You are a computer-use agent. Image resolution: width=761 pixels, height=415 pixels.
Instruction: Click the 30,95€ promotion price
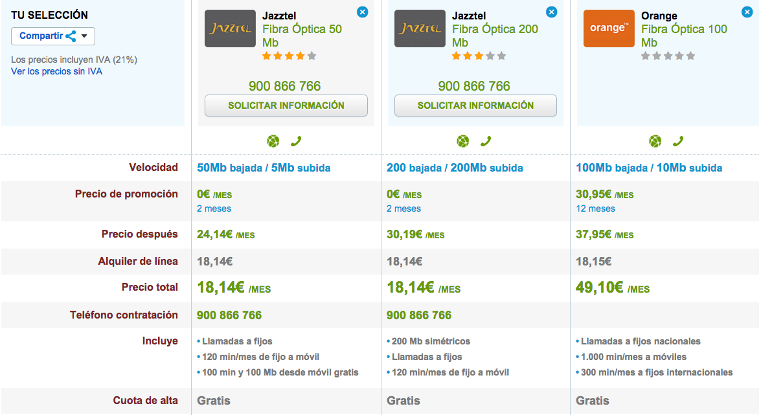pos(605,195)
